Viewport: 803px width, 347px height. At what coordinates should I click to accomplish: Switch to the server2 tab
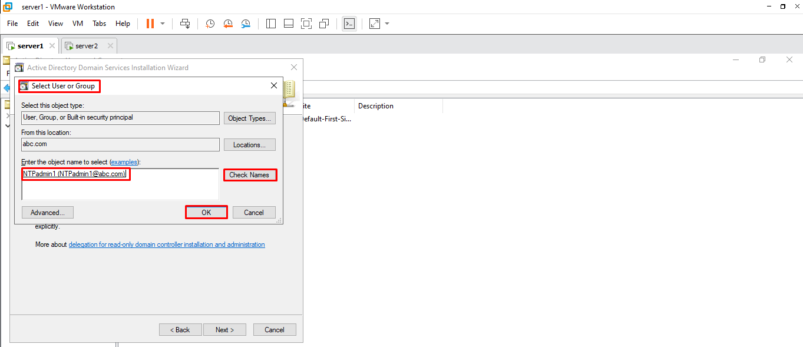(87, 46)
